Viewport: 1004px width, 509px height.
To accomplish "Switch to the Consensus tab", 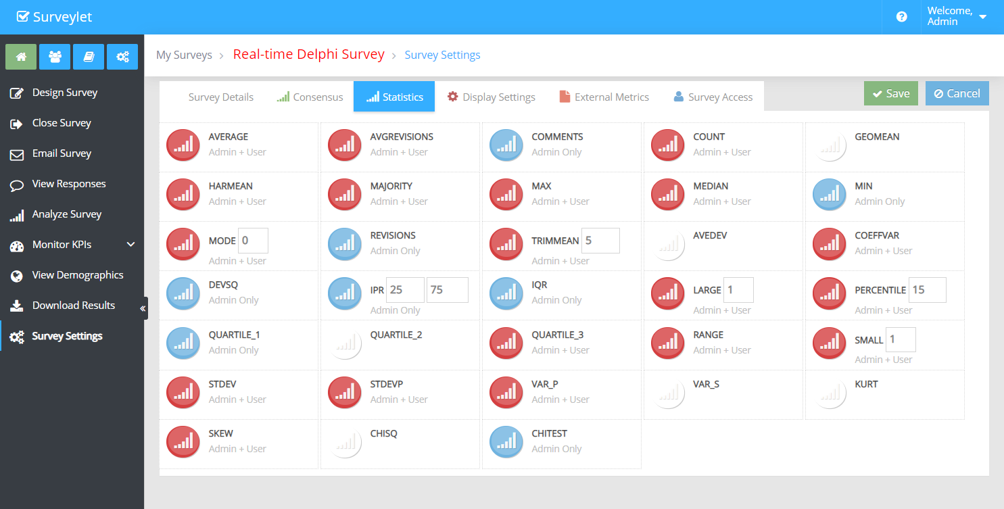I will 310,97.
